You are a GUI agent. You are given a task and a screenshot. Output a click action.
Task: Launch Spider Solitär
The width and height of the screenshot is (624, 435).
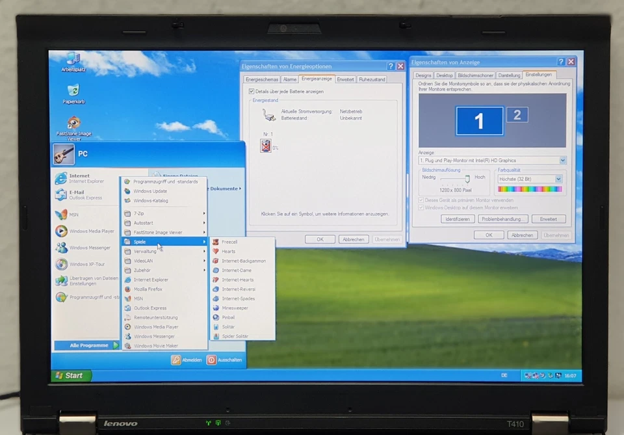coord(235,336)
